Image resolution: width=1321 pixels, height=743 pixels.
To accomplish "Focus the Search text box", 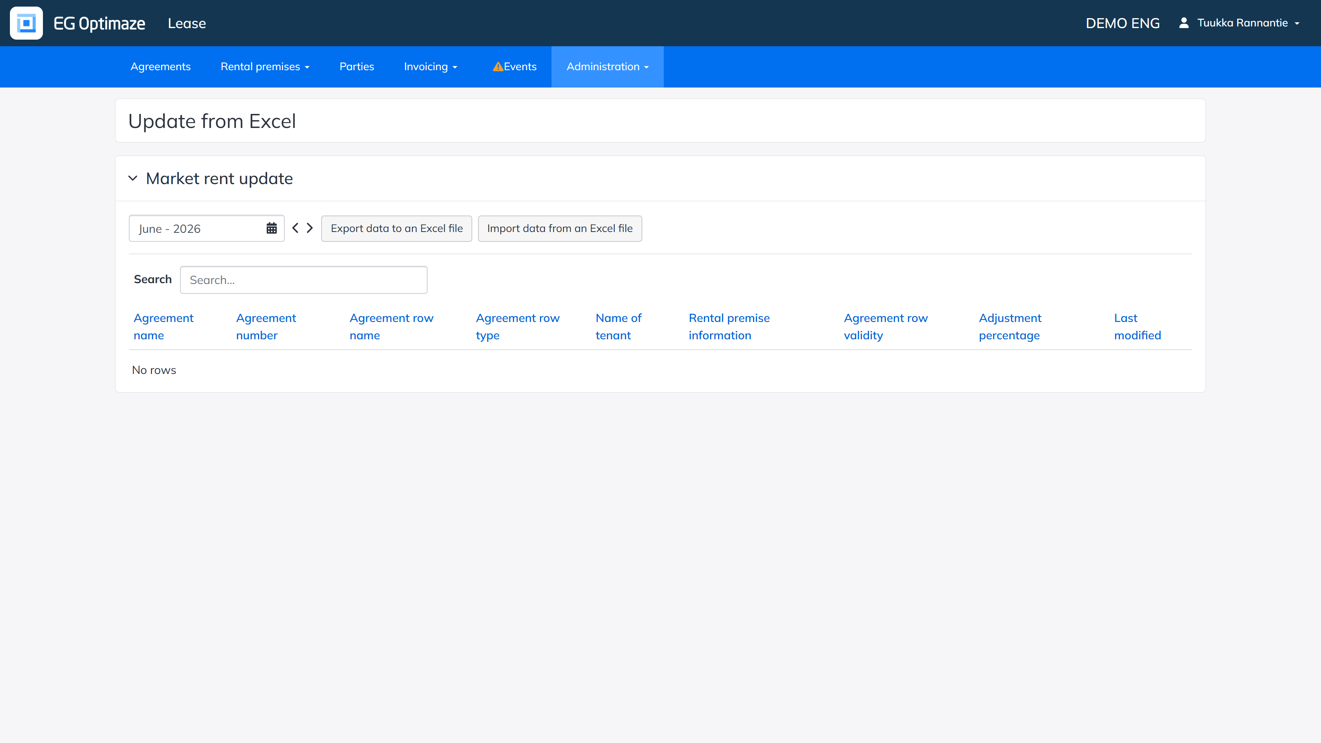I will pyautogui.click(x=303, y=279).
